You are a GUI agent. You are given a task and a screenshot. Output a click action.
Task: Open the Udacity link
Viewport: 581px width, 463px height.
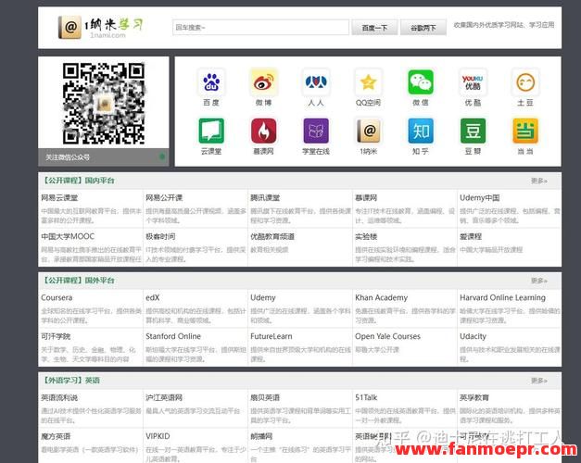coord(473,336)
